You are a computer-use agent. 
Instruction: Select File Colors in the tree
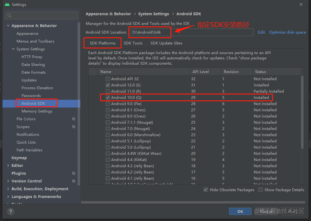26,119
